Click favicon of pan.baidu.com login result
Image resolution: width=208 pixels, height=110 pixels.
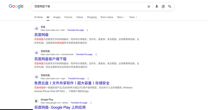point(36,77)
